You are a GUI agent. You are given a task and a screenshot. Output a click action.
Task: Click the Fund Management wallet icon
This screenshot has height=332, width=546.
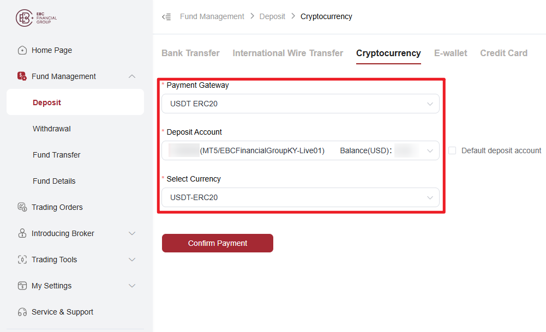(22, 76)
